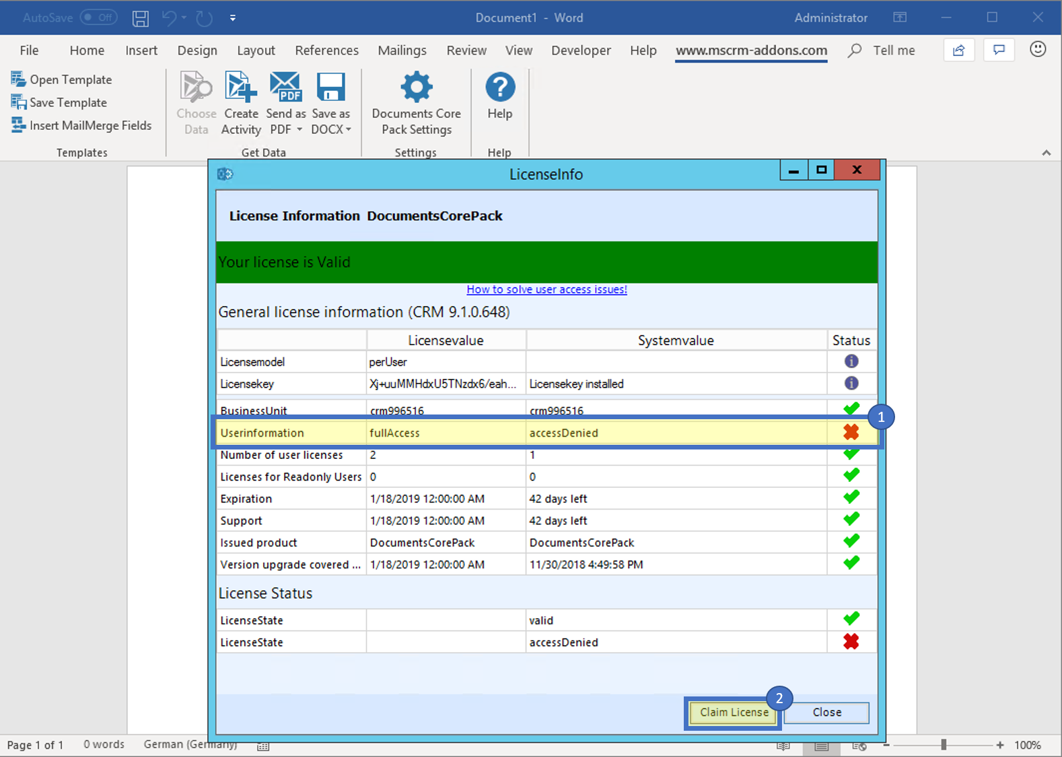Expand the Save as DOCX dropdown arrow
1062x757 pixels.
[349, 130]
